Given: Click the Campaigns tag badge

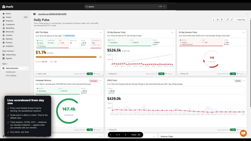Looking at the screenshot, I should (x=93, y=81).
